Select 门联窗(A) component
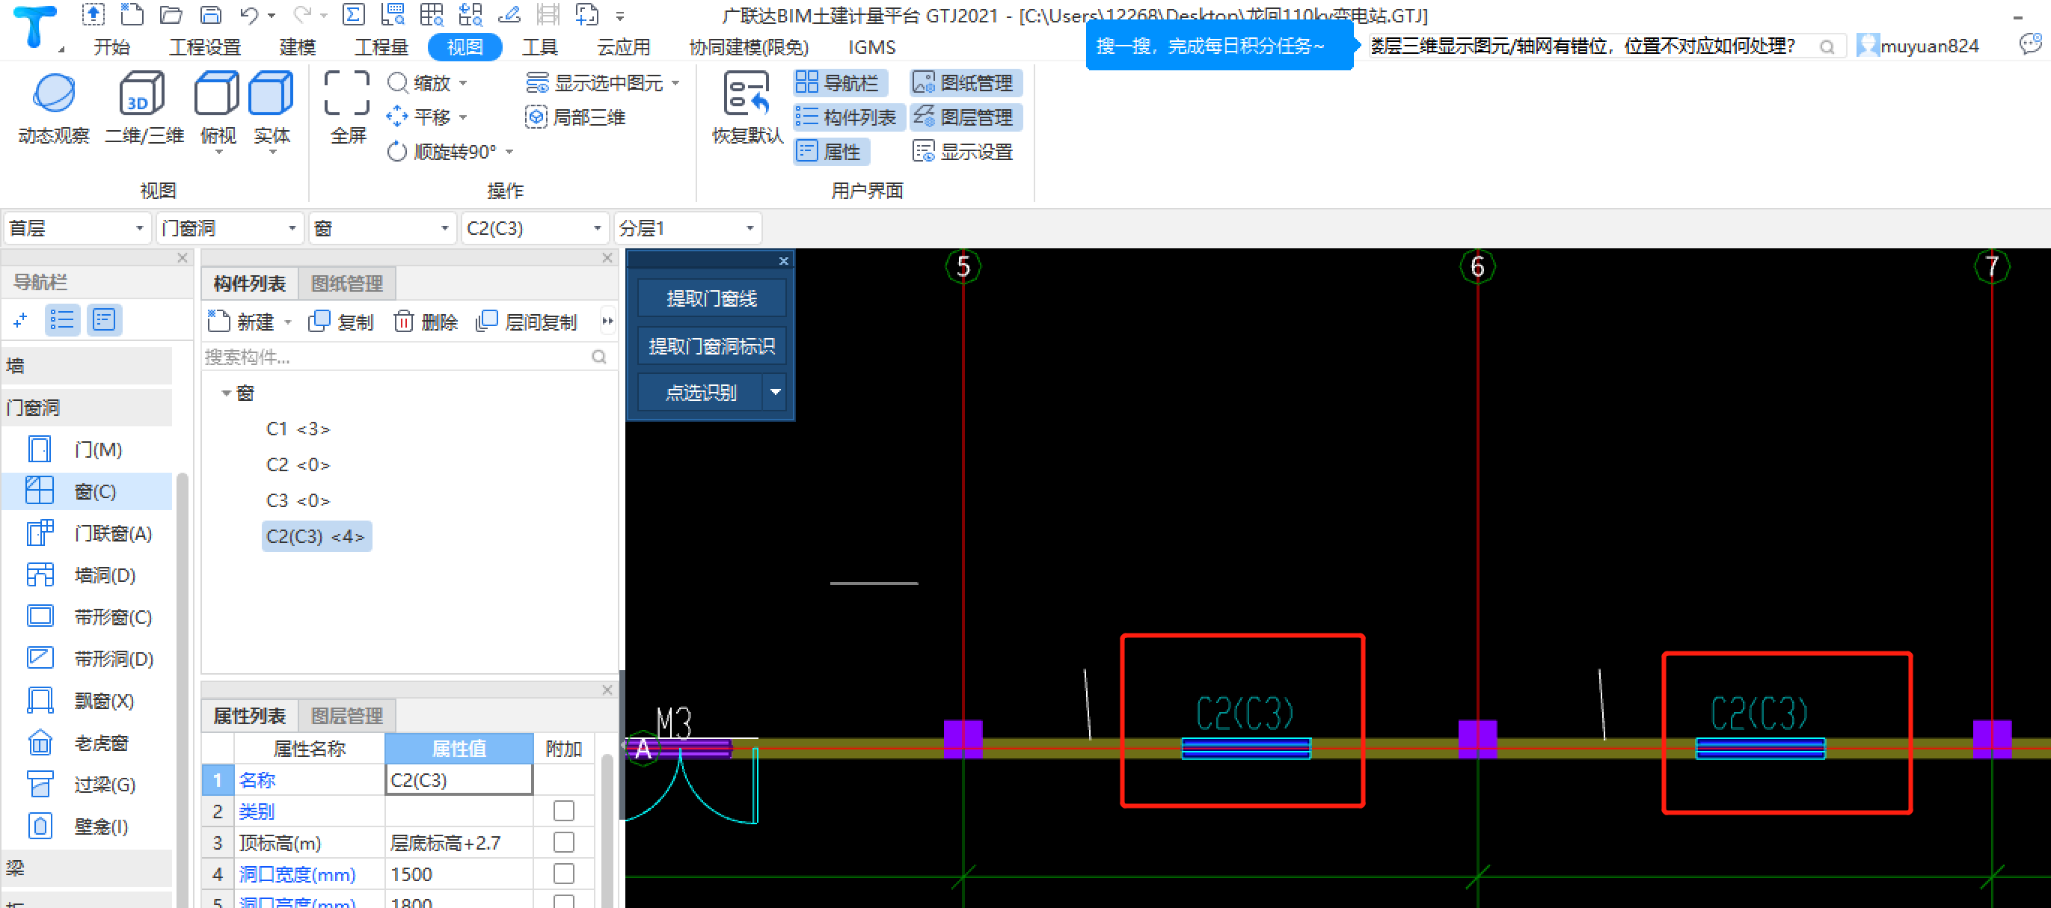The width and height of the screenshot is (2051, 908). 87,533
